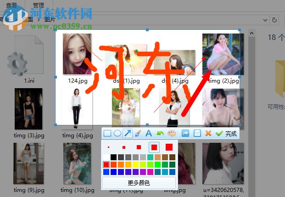Select the timg (3).jpg thumbnail
This screenshot has width=285, height=197.
coord(28,109)
